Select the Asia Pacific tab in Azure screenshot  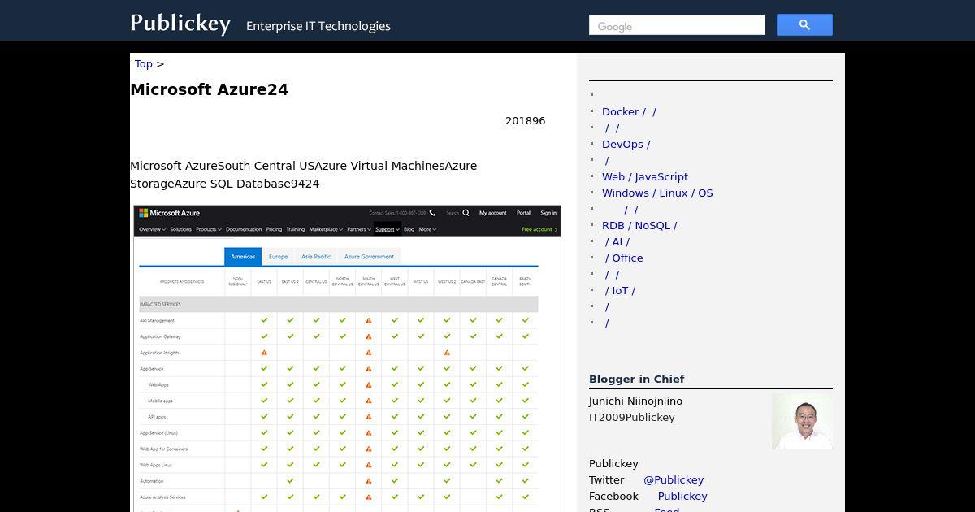[x=316, y=257]
